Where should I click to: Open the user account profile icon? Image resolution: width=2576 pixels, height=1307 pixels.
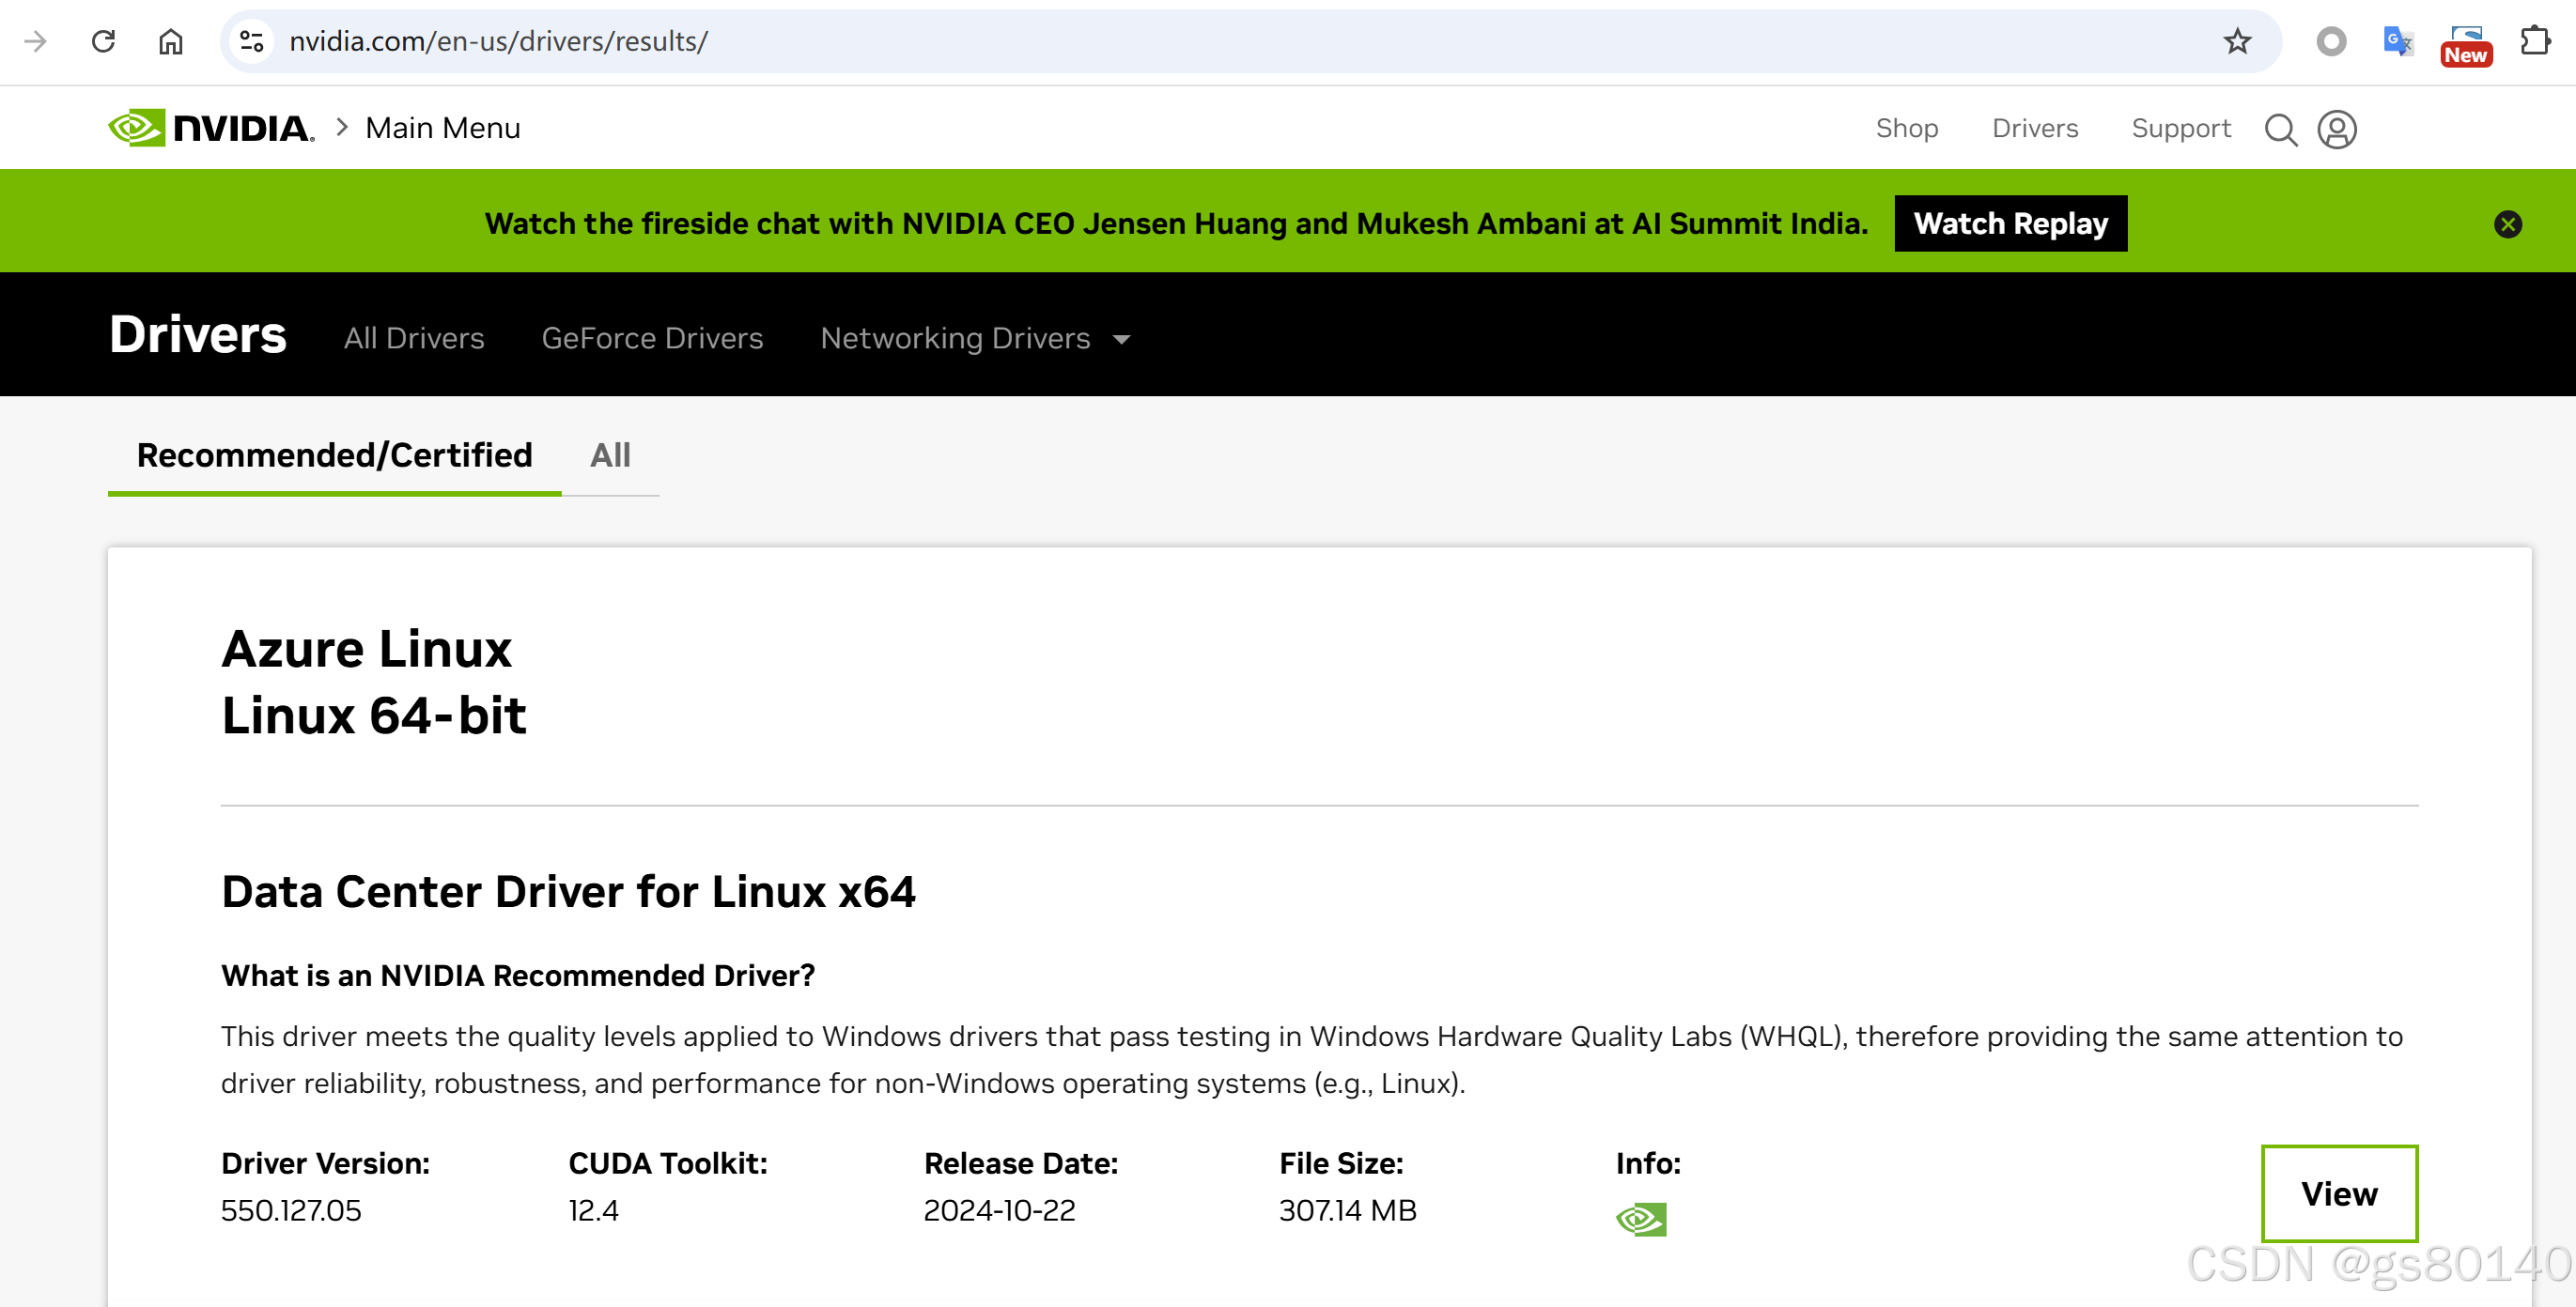click(2337, 130)
